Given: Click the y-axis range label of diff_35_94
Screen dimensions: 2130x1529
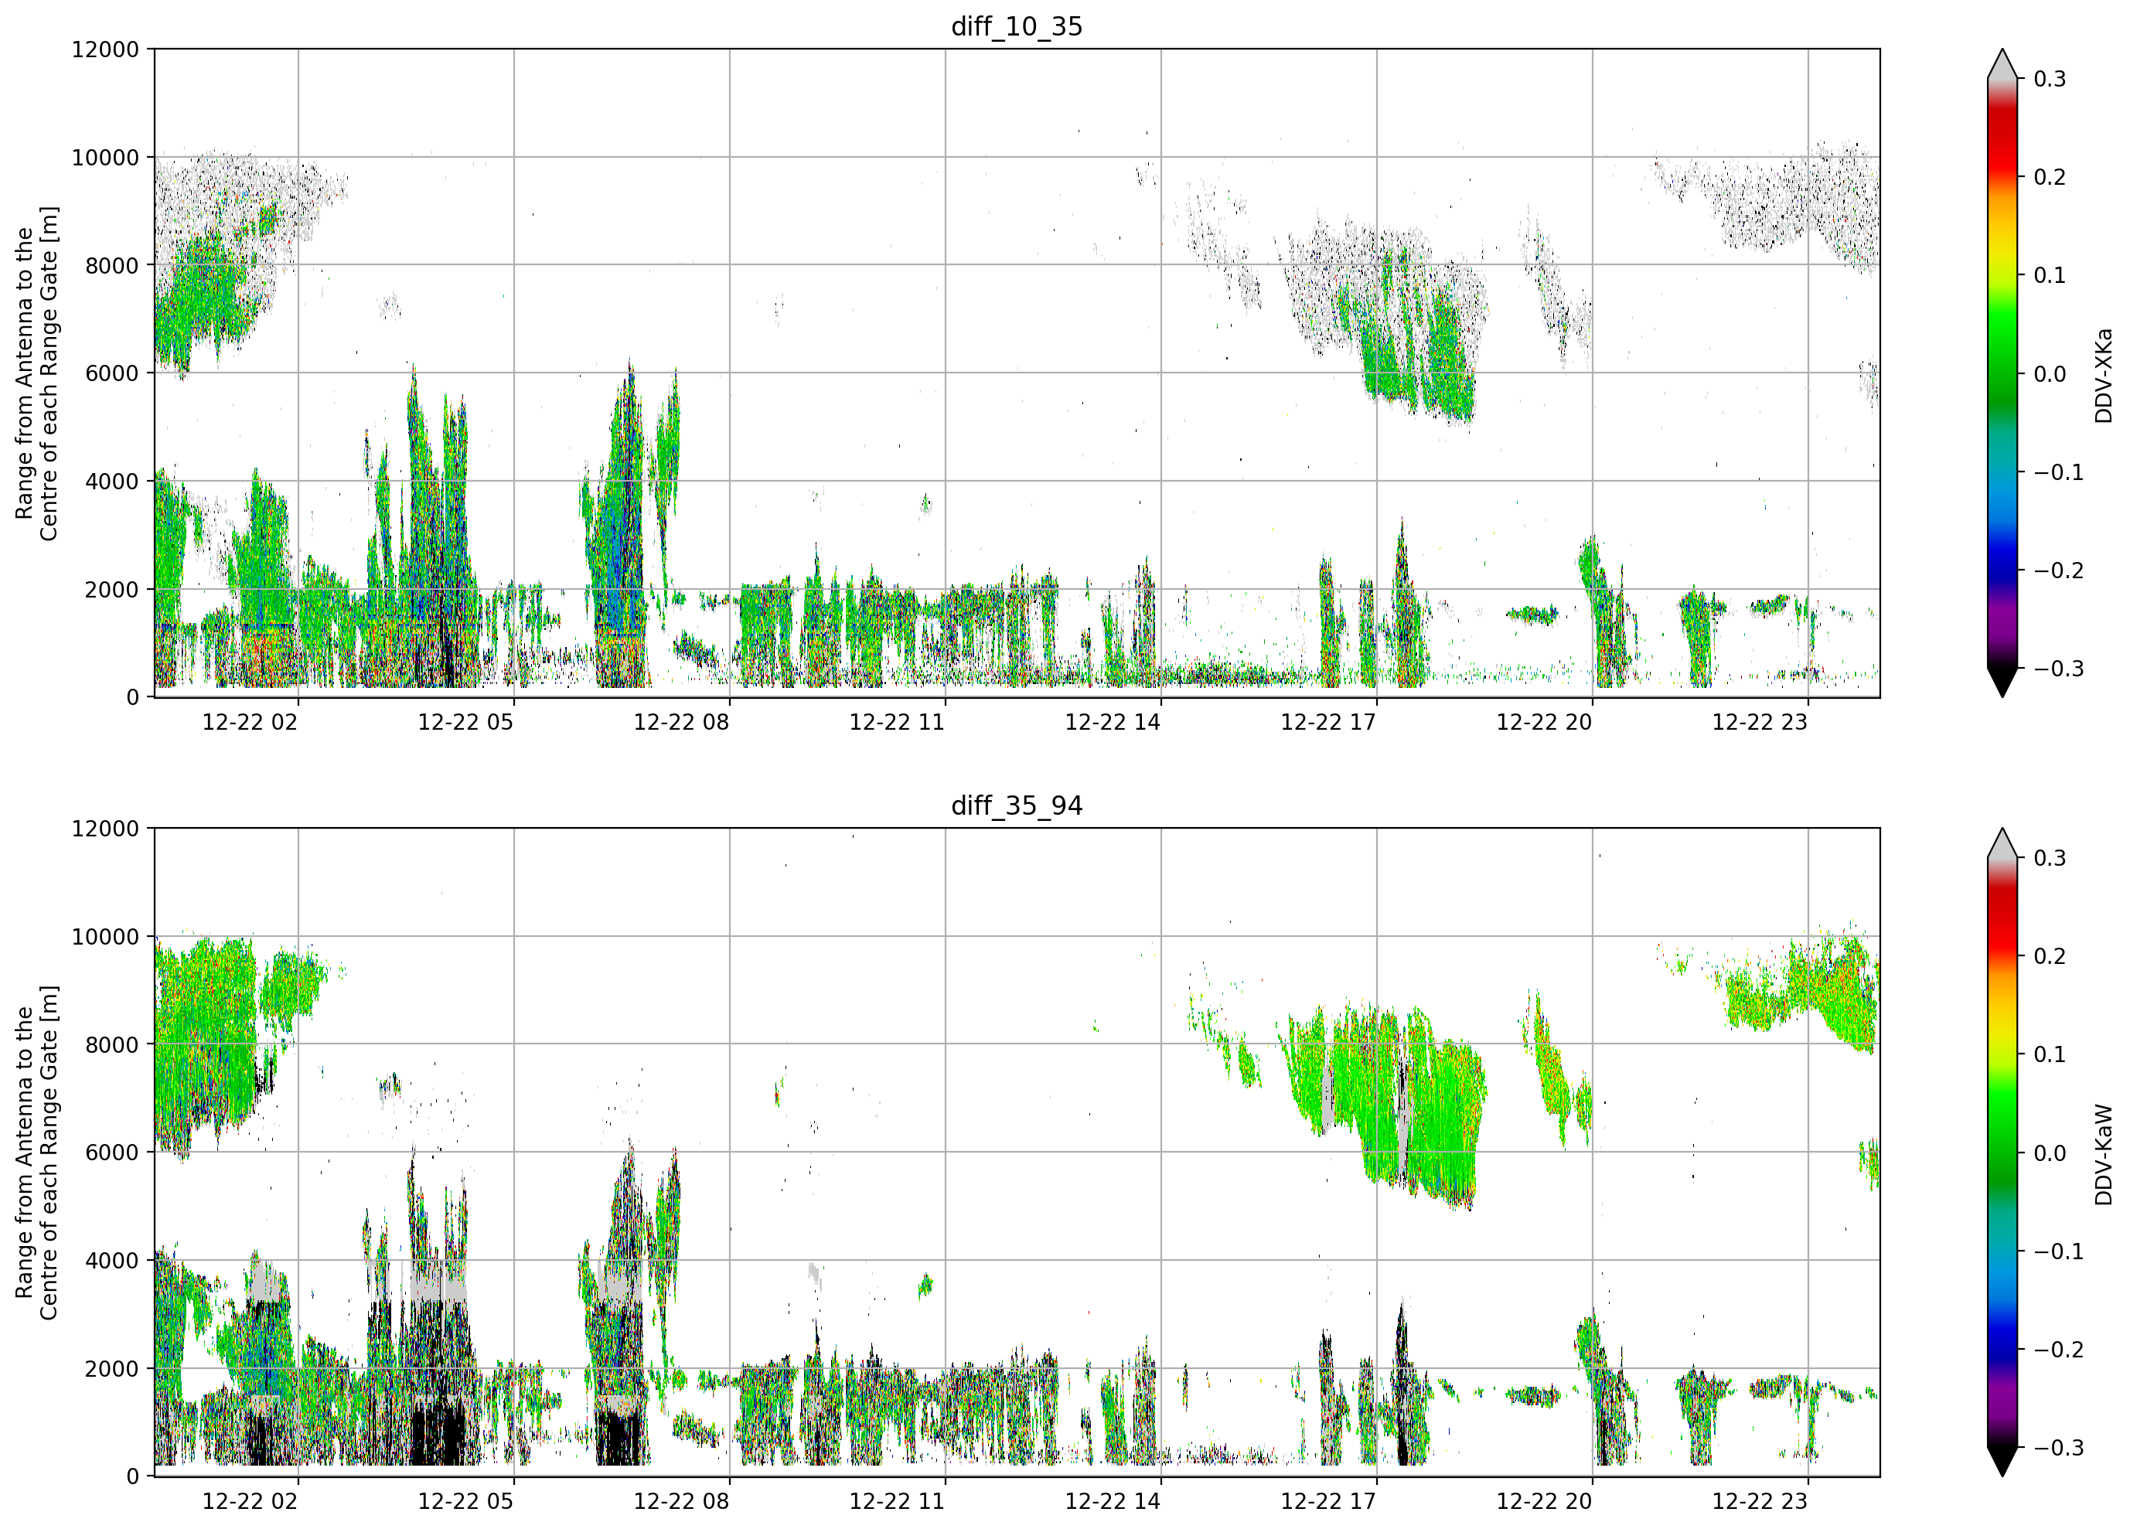Looking at the screenshot, I should coord(36,1153).
